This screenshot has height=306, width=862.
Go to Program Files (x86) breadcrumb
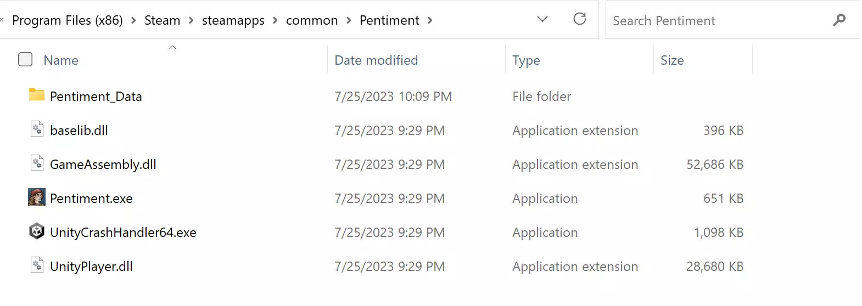click(68, 20)
